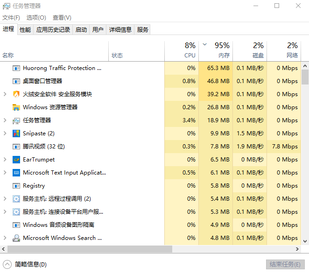Switch to the 性能 tab
This screenshot has width=309, height=274.
[25, 30]
